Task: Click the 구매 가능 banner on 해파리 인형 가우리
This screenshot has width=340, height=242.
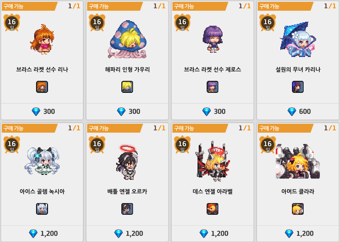Action: pos(115,6)
